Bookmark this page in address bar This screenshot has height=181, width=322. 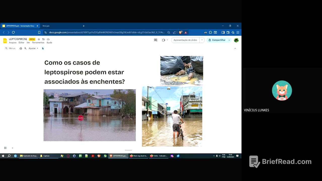coord(39,32)
